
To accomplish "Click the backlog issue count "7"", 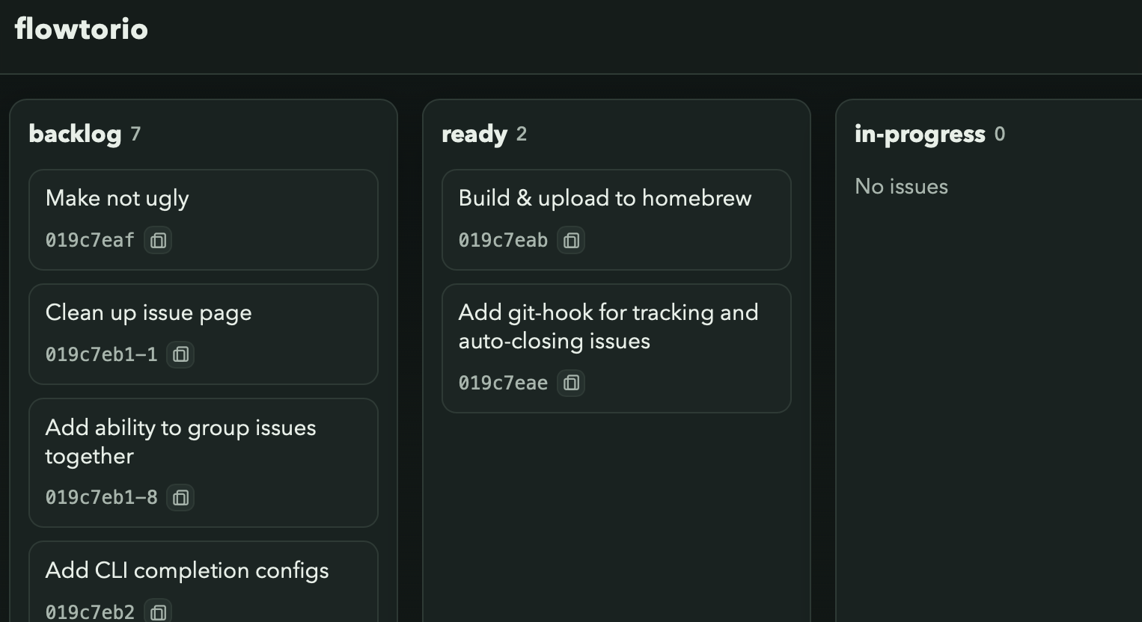I will coord(136,134).
